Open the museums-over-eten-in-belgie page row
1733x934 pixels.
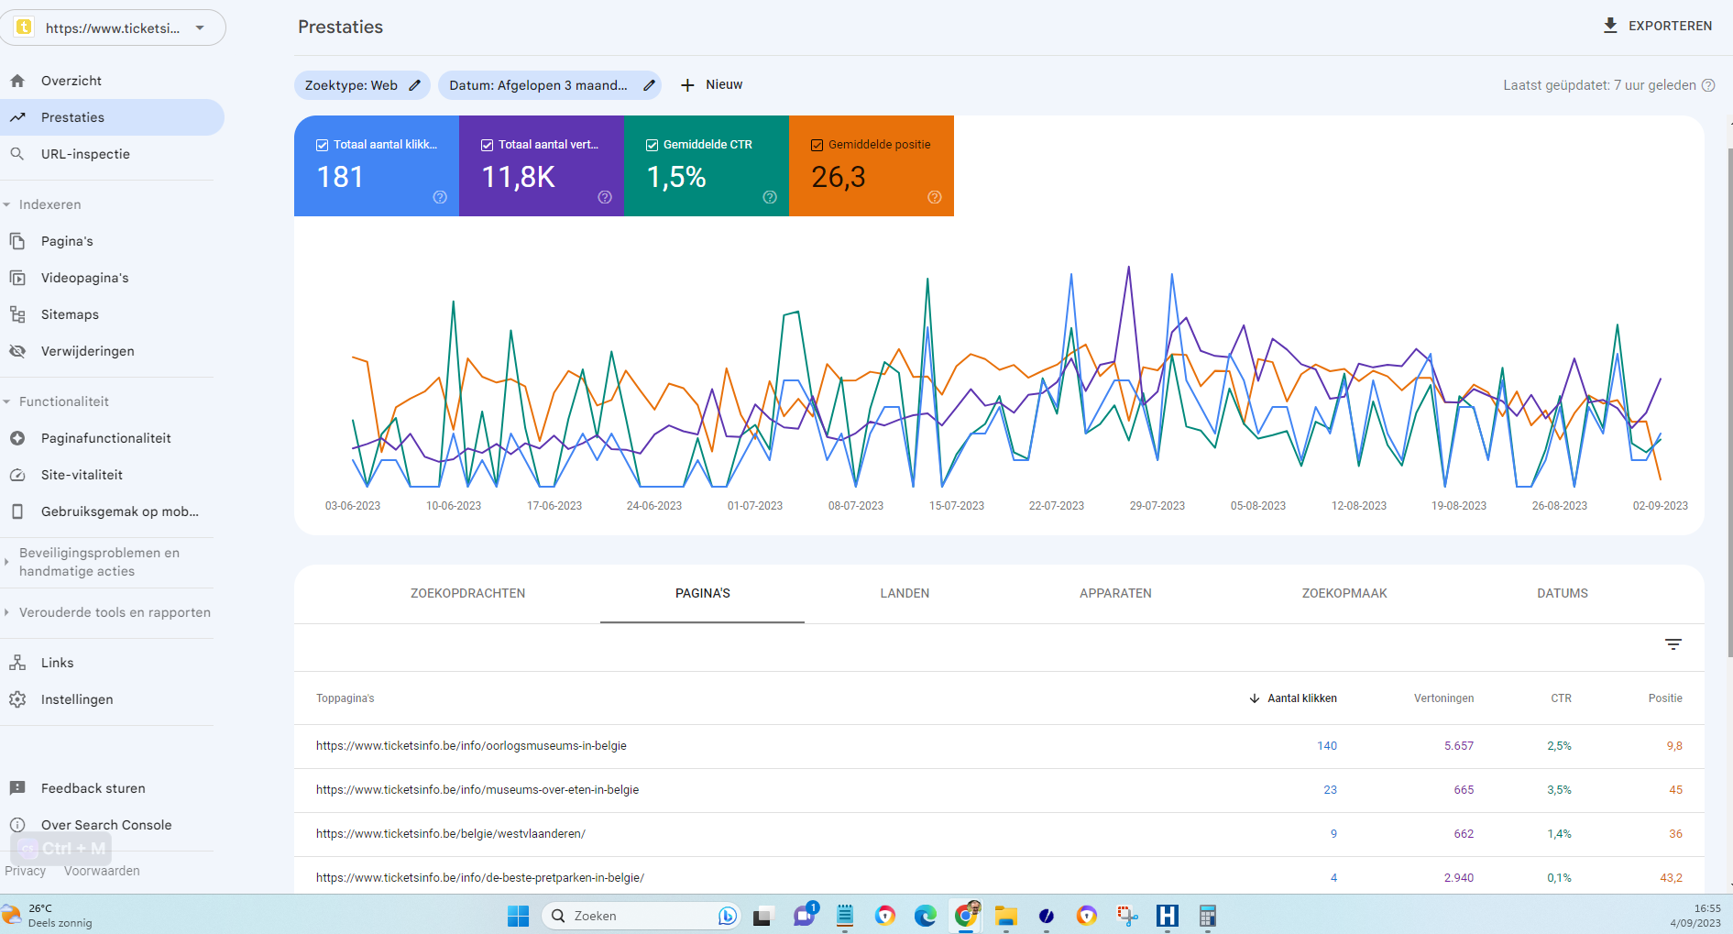(999, 790)
